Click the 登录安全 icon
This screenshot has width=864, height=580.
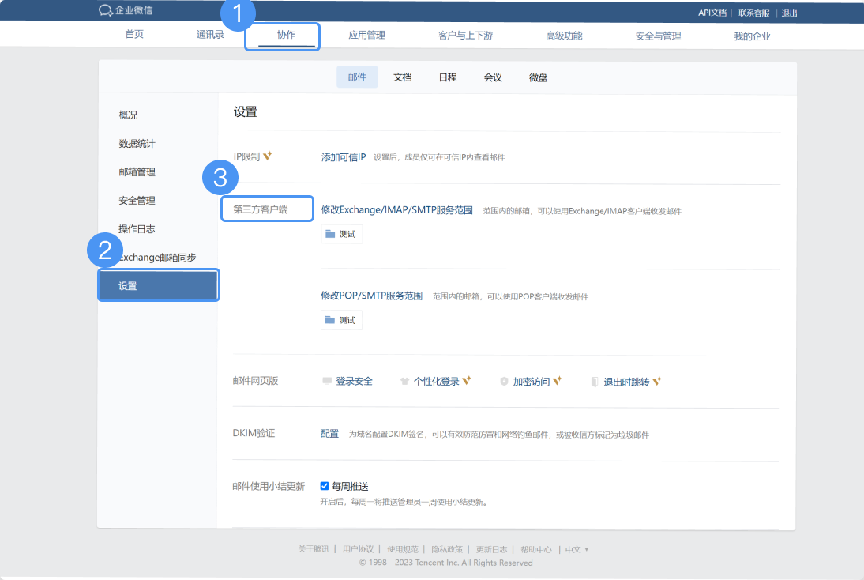(327, 381)
